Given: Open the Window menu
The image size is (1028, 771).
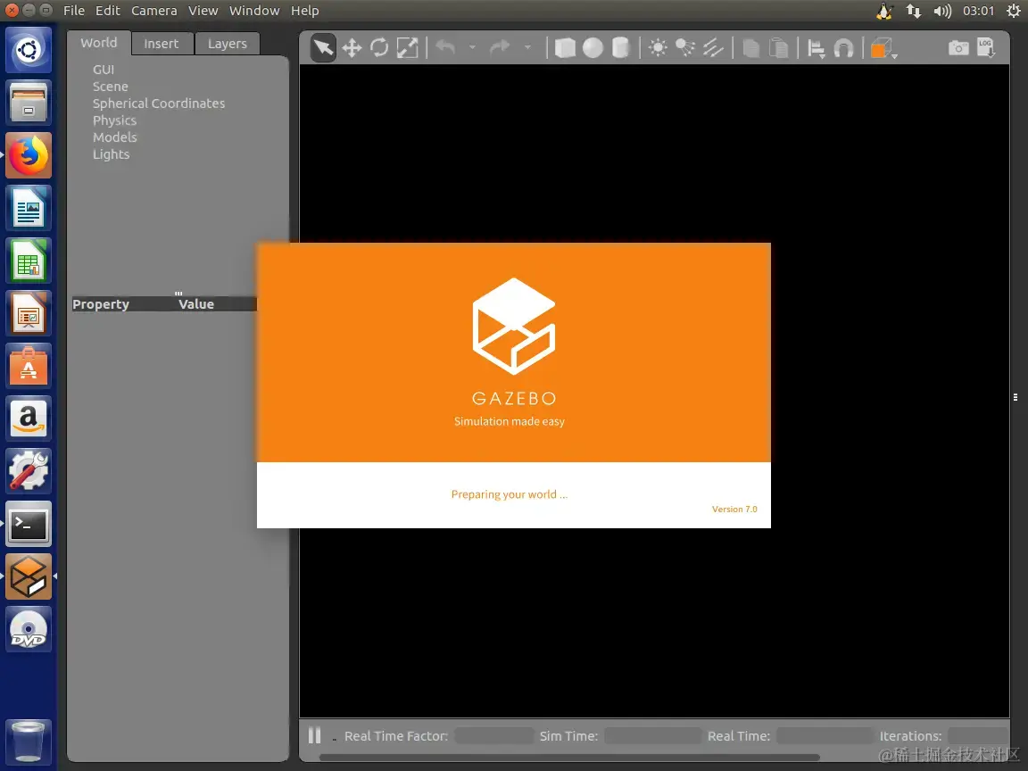Looking at the screenshot, I should [x=254, y=11].
